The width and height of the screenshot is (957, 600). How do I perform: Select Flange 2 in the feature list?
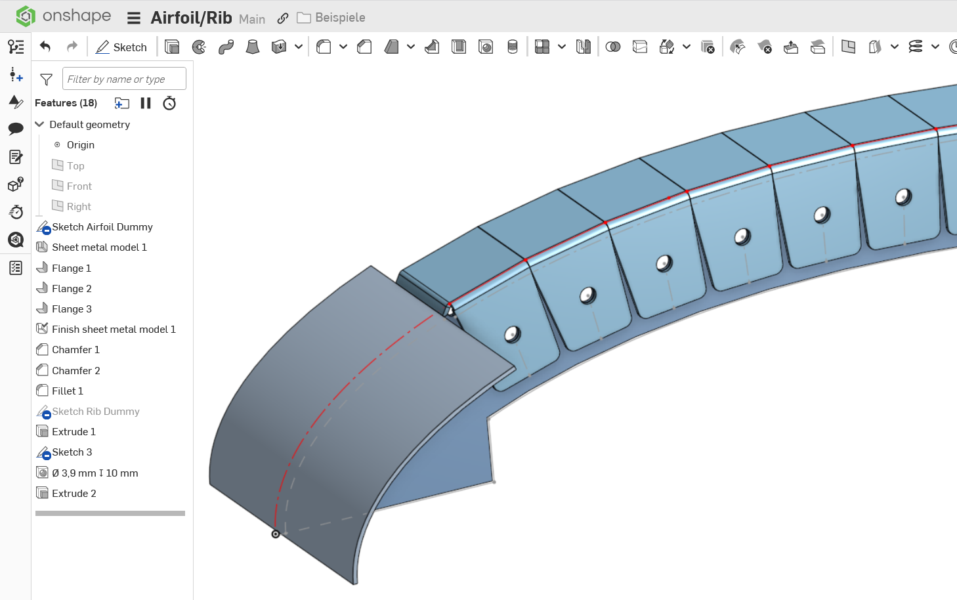click(72, 289)
